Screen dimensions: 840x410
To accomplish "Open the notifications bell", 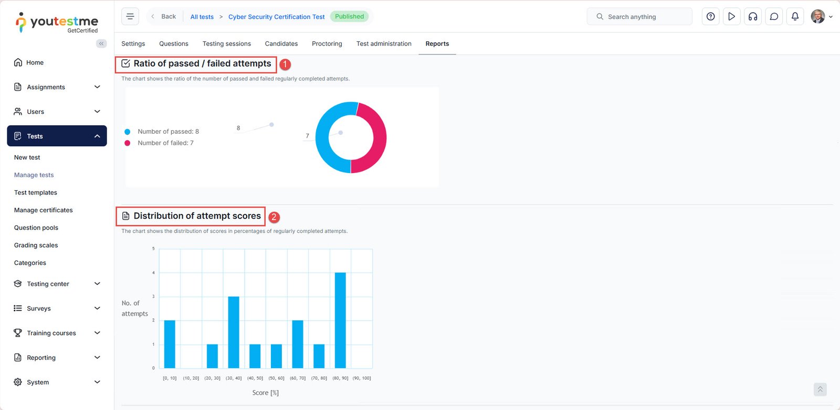I will pyautogui.click(x=795, y=16).
